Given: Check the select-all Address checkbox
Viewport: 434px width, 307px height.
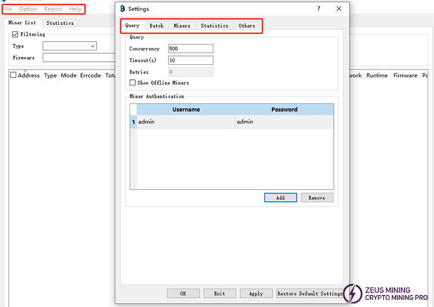Looking at the screenshot, I should point(13,75).
